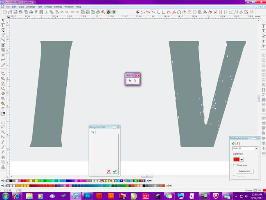Click the Open file icon
Screen dimensions: 266x200
pyautogui.click(x=10, y=12)
